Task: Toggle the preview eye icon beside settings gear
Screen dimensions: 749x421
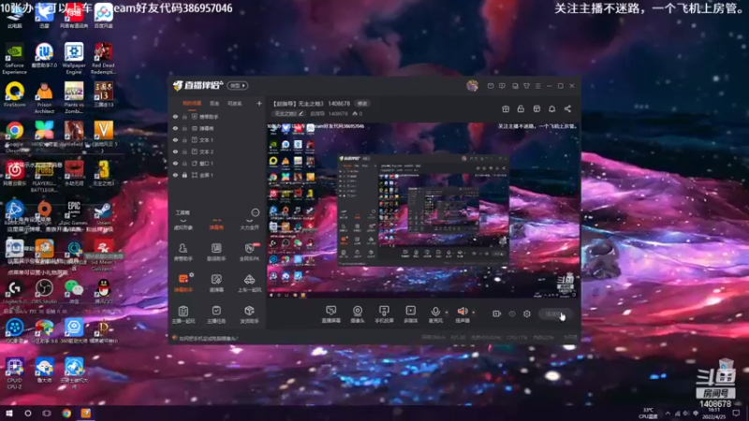Action: (512, 313)
